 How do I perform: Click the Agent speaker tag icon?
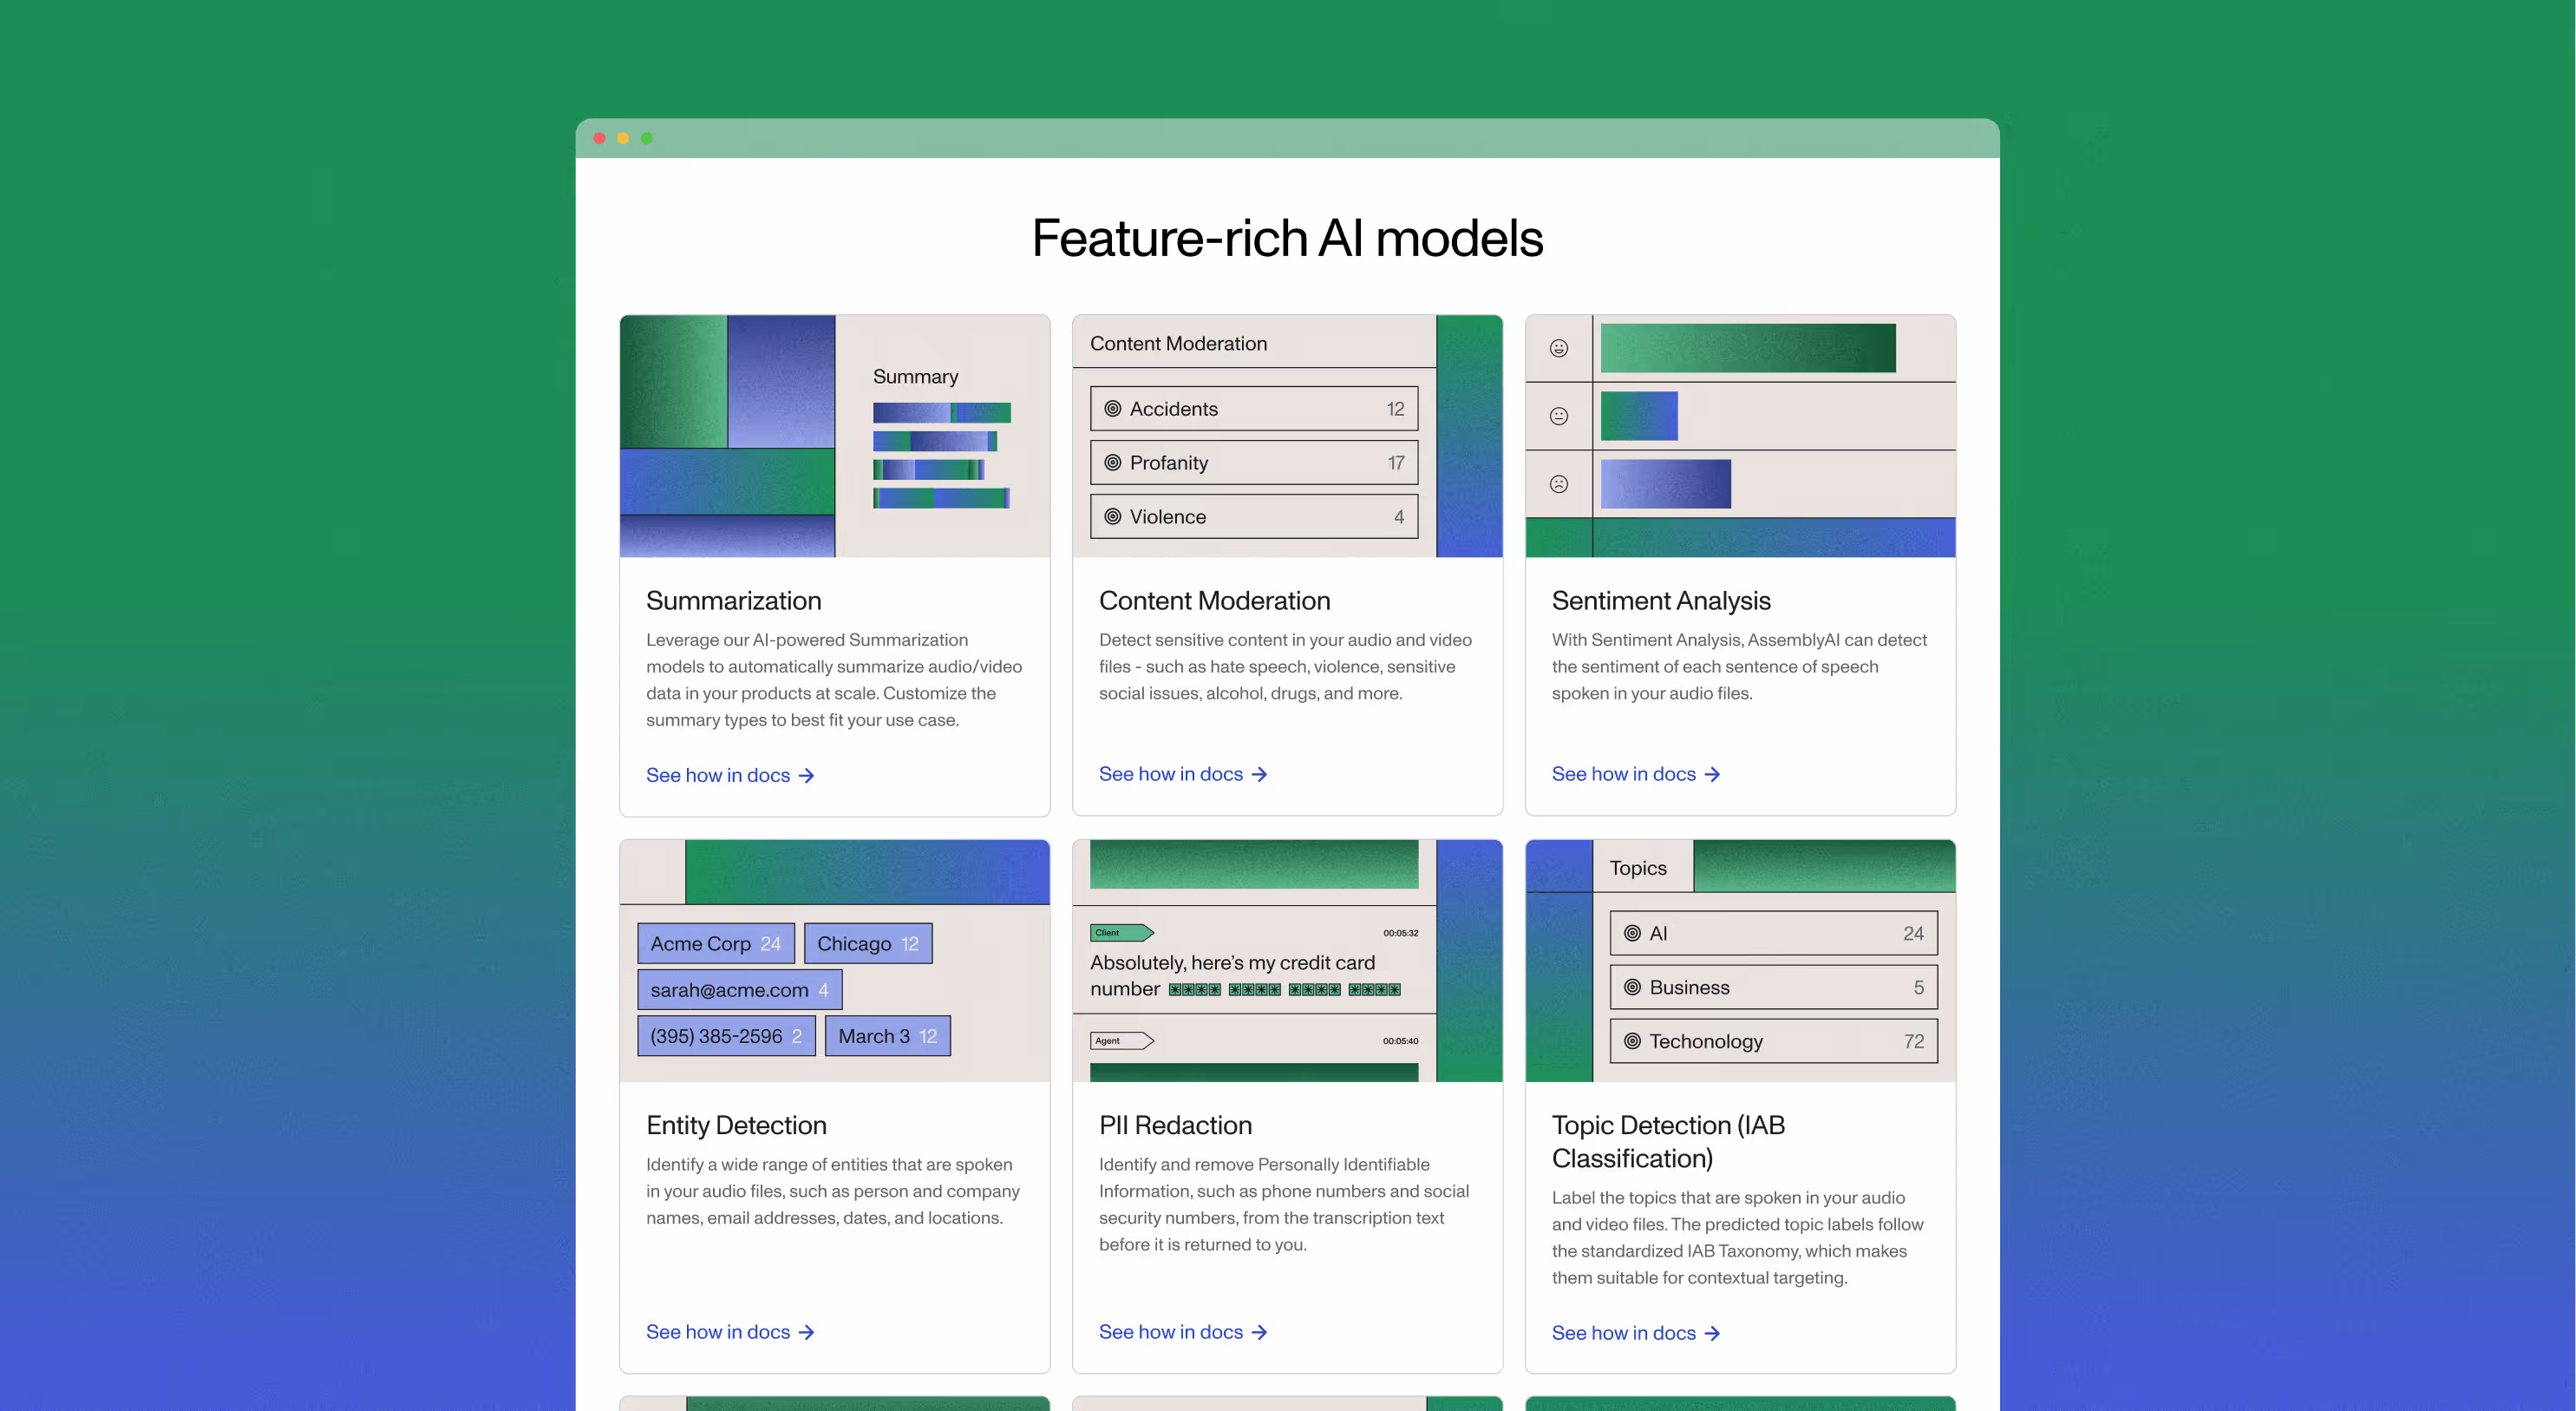[1121, 1040]
